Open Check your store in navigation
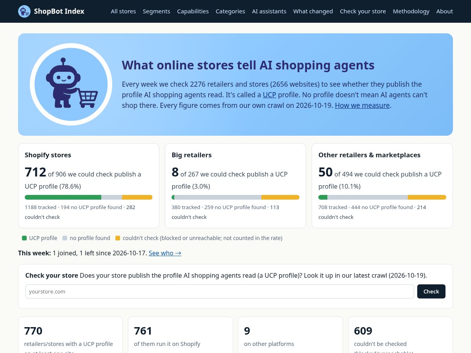 click(x=363, y=11)
